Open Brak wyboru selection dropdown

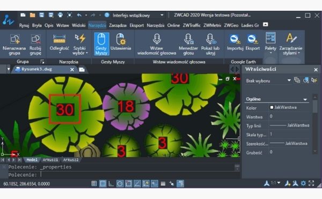(x=268, y=80)
